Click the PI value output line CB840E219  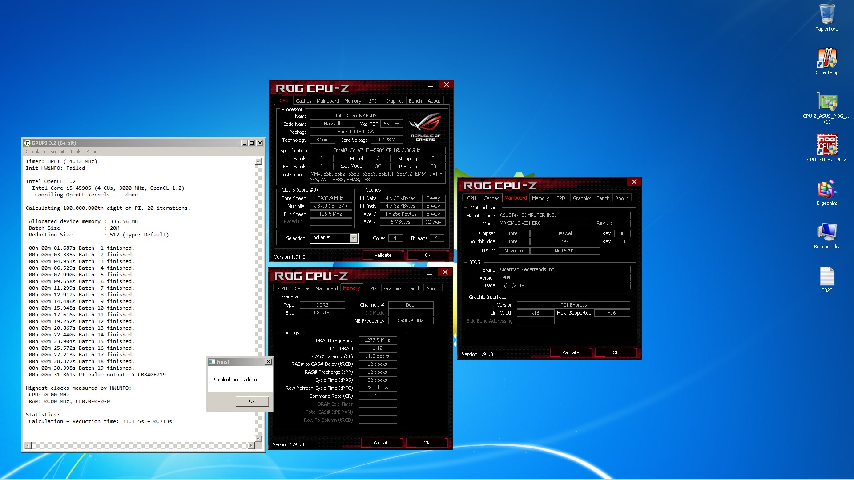(x=97, y=375)
